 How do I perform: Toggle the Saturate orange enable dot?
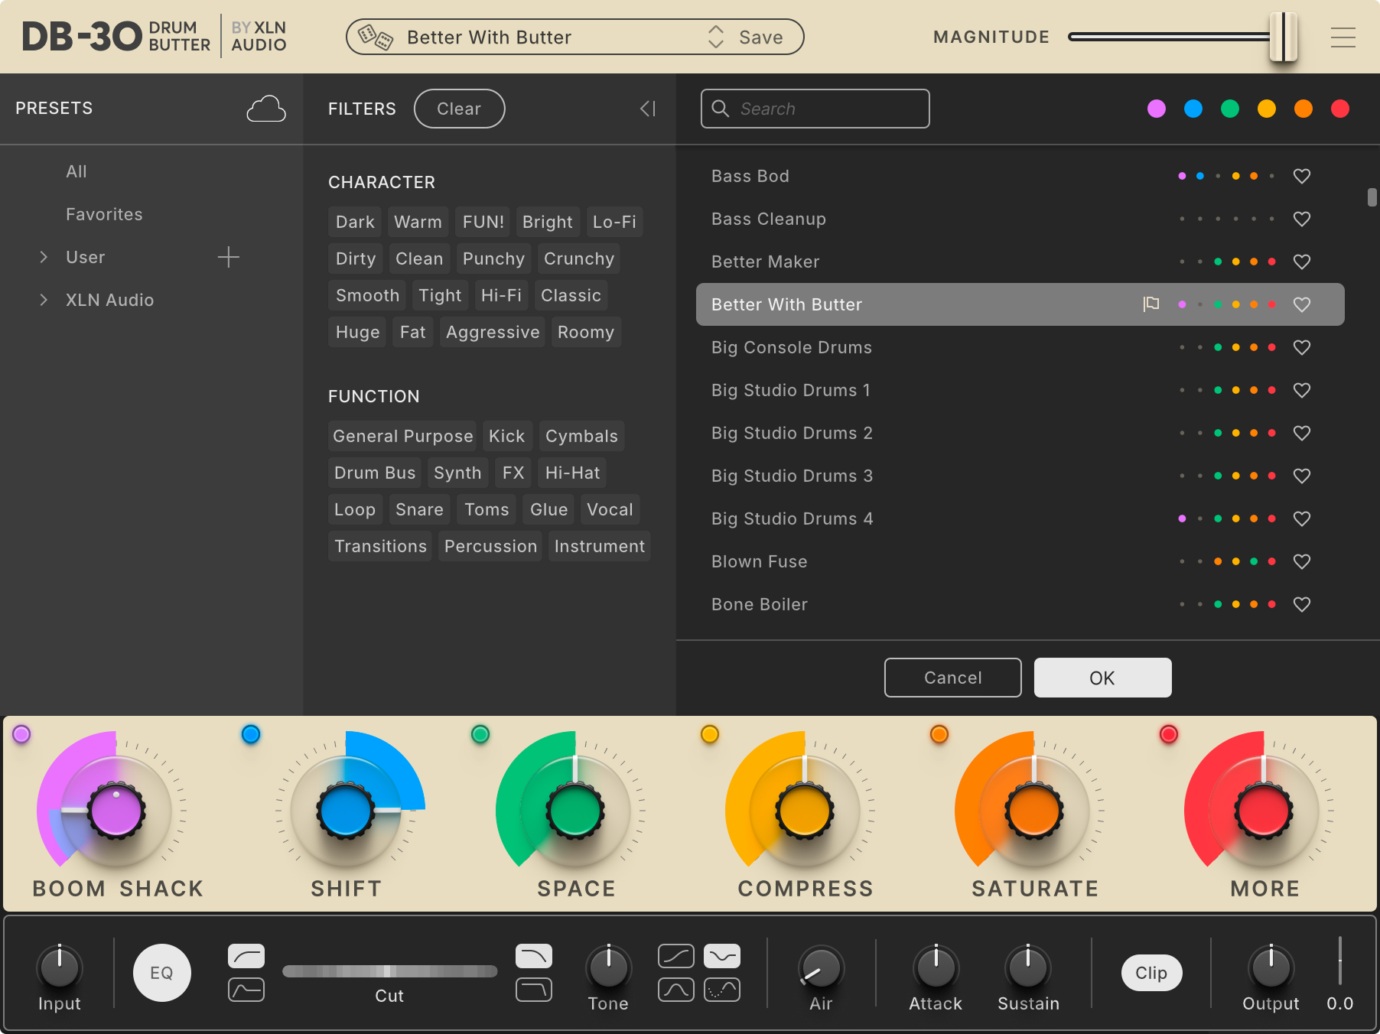pyautogui.click(x=939, y=734)
